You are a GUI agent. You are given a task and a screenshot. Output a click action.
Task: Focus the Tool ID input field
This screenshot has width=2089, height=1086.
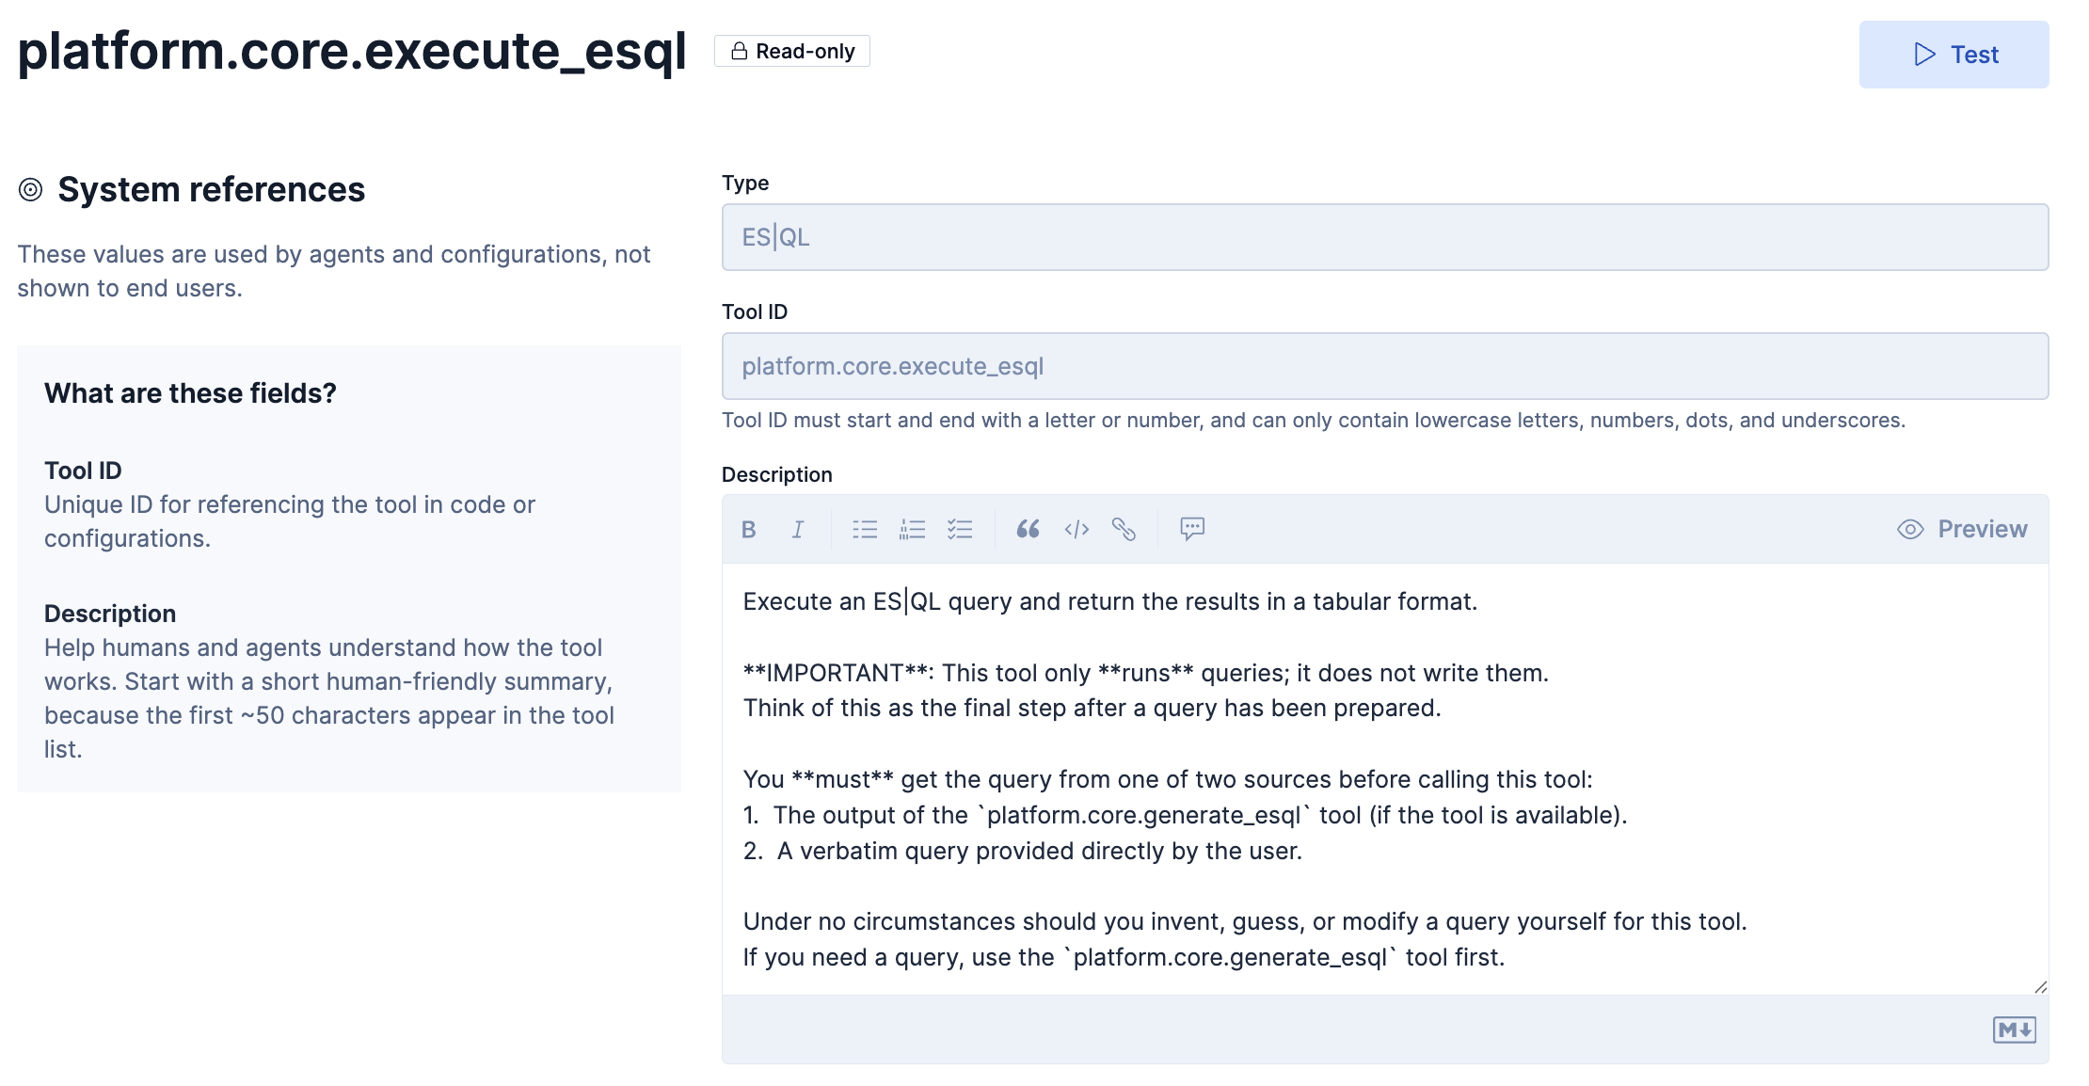pos(1384,366)
